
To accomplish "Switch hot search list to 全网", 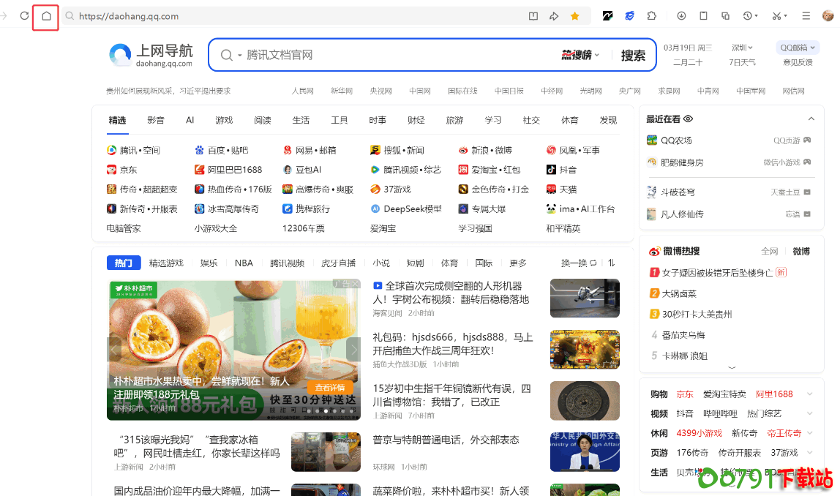I will click(x=769, y=251).
